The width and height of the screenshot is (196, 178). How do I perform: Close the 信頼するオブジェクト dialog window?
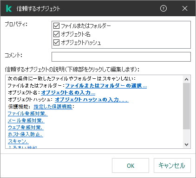185,8
